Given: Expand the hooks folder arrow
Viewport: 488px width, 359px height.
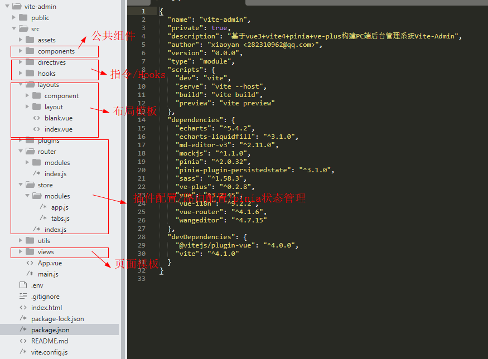Looking at the screenshot, I should (21, 74).
